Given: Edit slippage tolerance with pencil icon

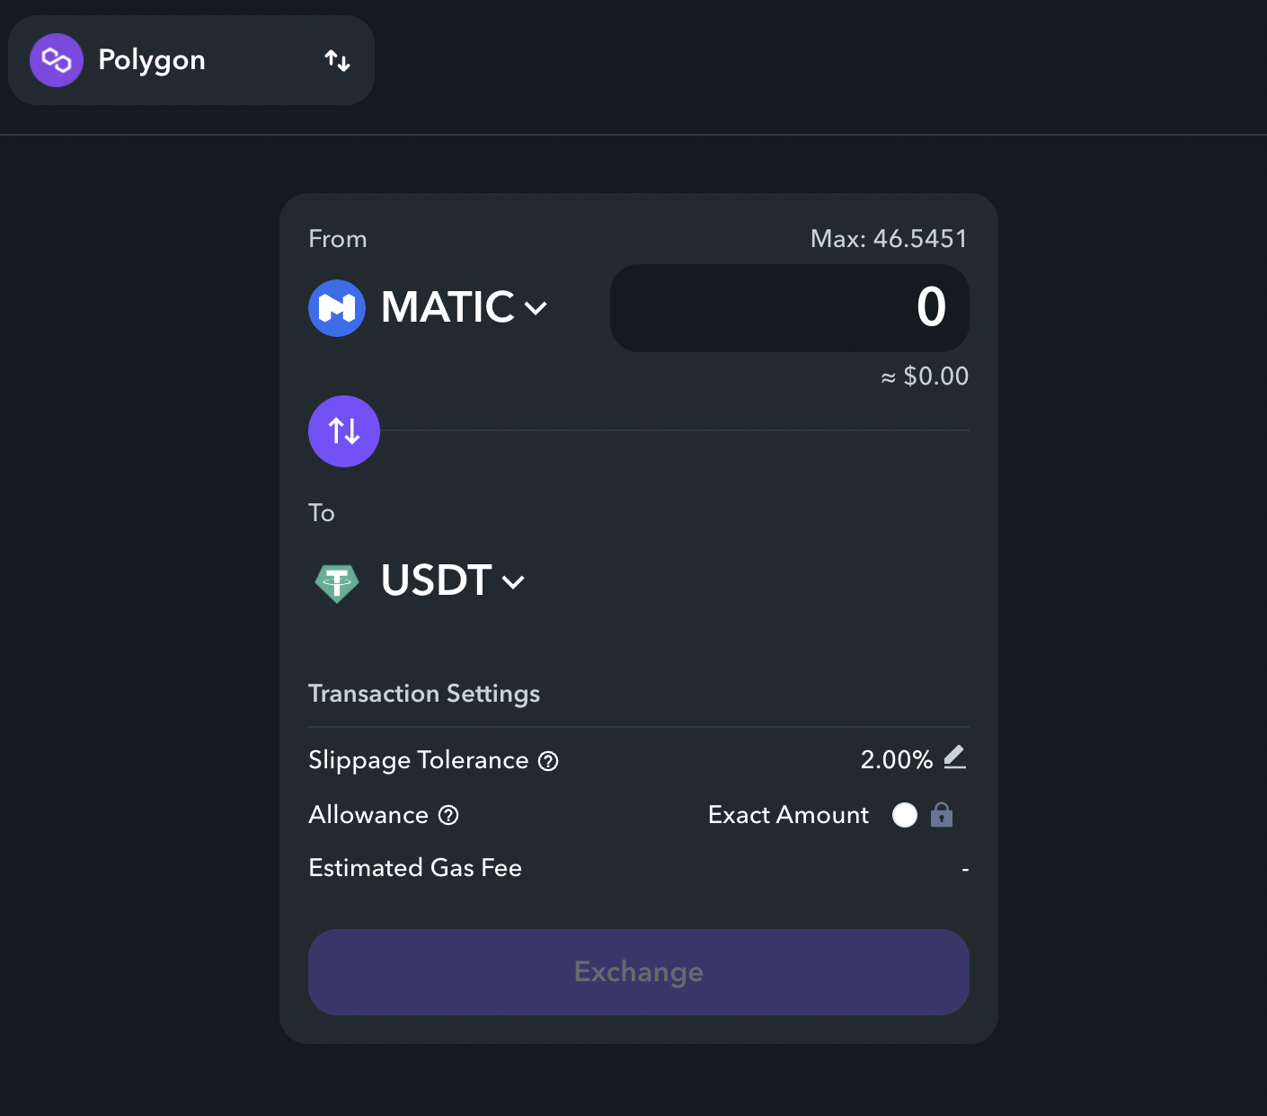Looking at the screenshot, I should tap(955, 757).
